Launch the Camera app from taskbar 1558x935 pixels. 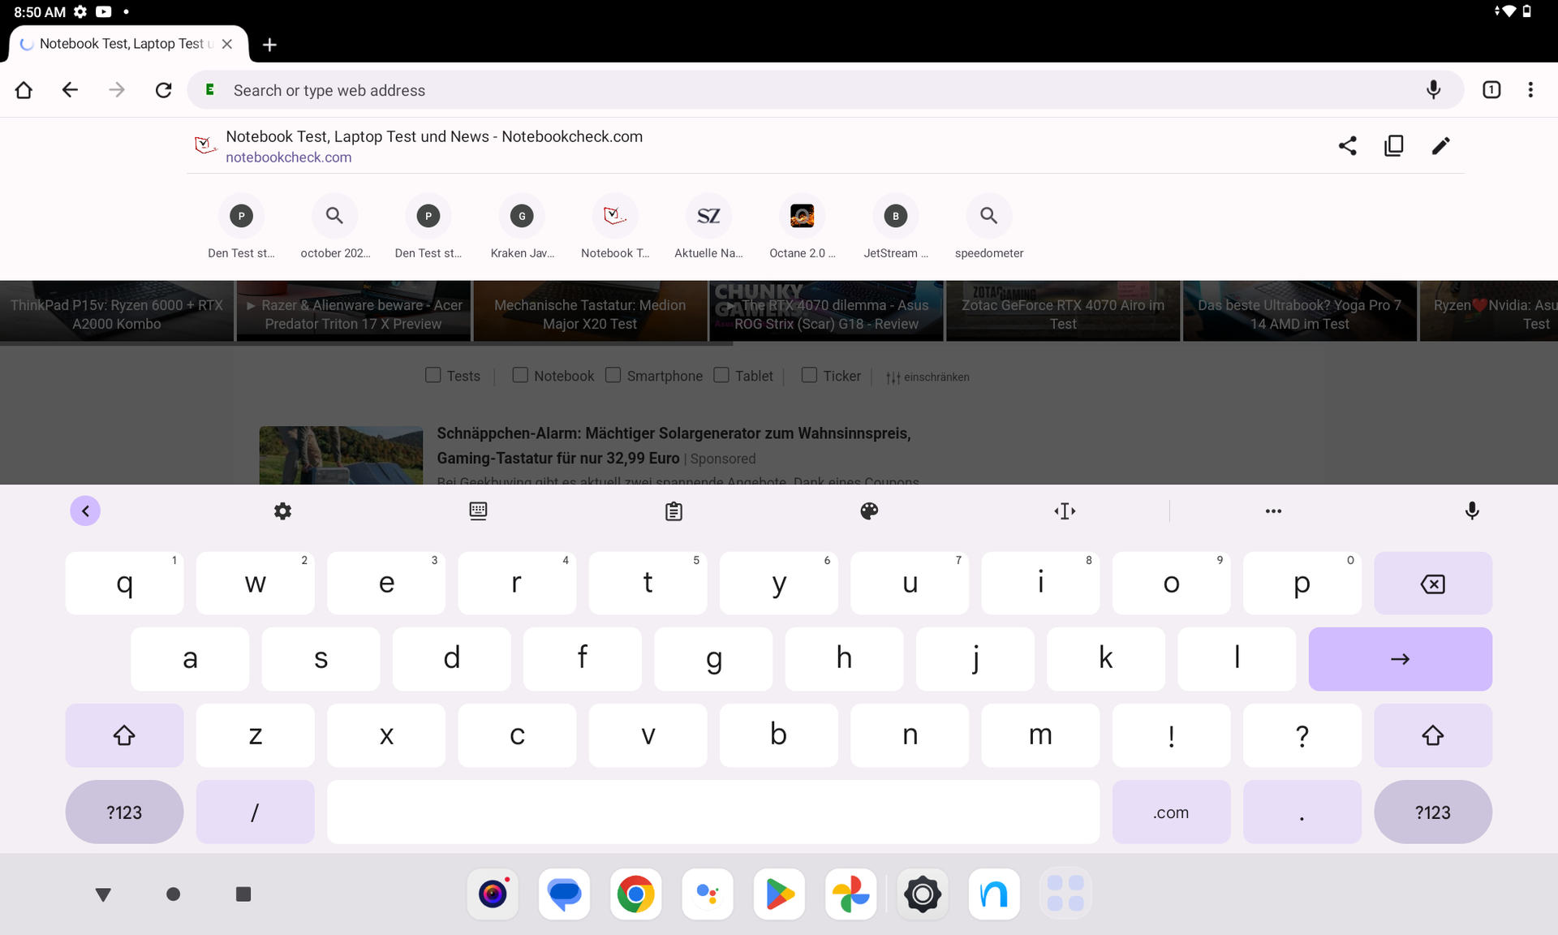tap(493, 894)
